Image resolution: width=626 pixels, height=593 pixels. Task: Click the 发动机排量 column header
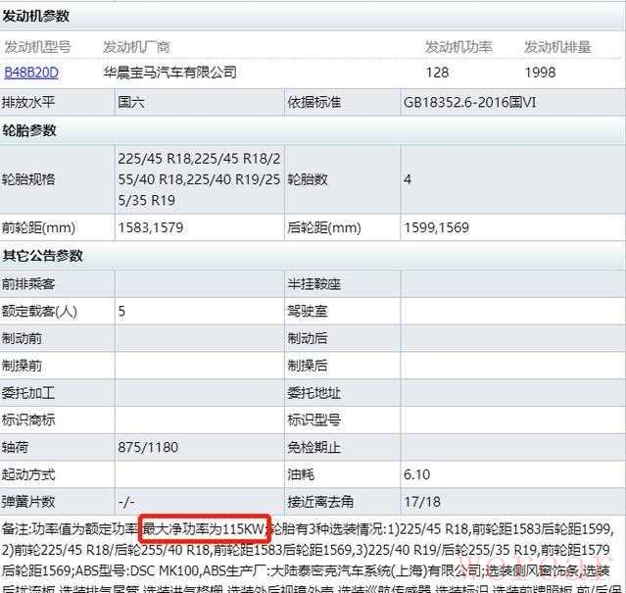click(x=557, y=47)
